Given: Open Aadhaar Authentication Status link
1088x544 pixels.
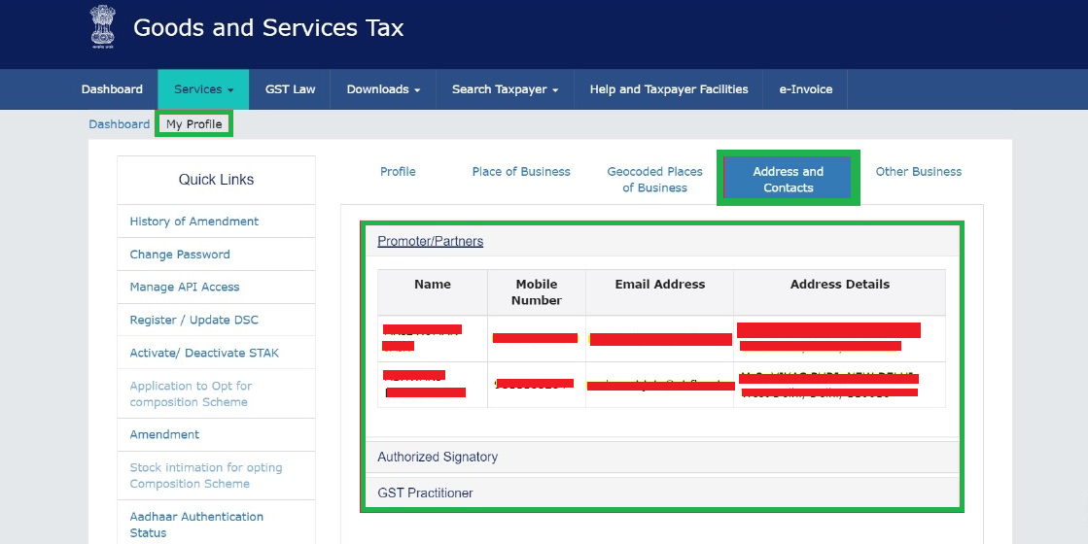Looking at the screenshot, I should click(x=196, y=525).
